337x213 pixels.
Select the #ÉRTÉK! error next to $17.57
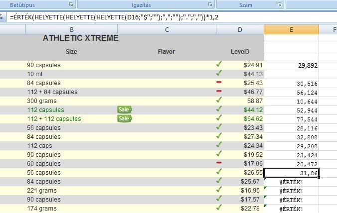[x=291, y=200]
